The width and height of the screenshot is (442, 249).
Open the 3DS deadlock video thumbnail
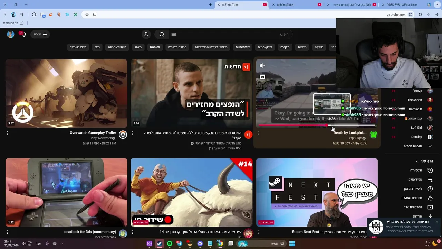point(66,192)
